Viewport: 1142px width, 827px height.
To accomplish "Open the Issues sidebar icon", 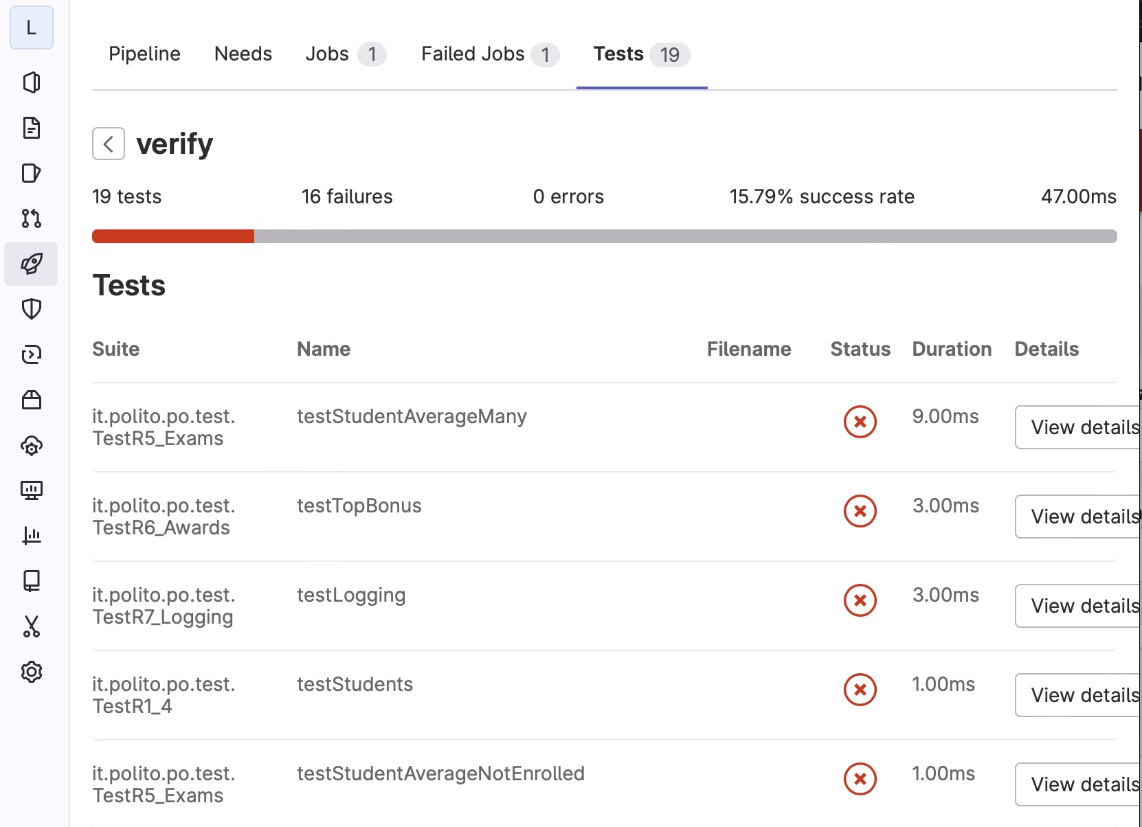I will click(31, 173).
